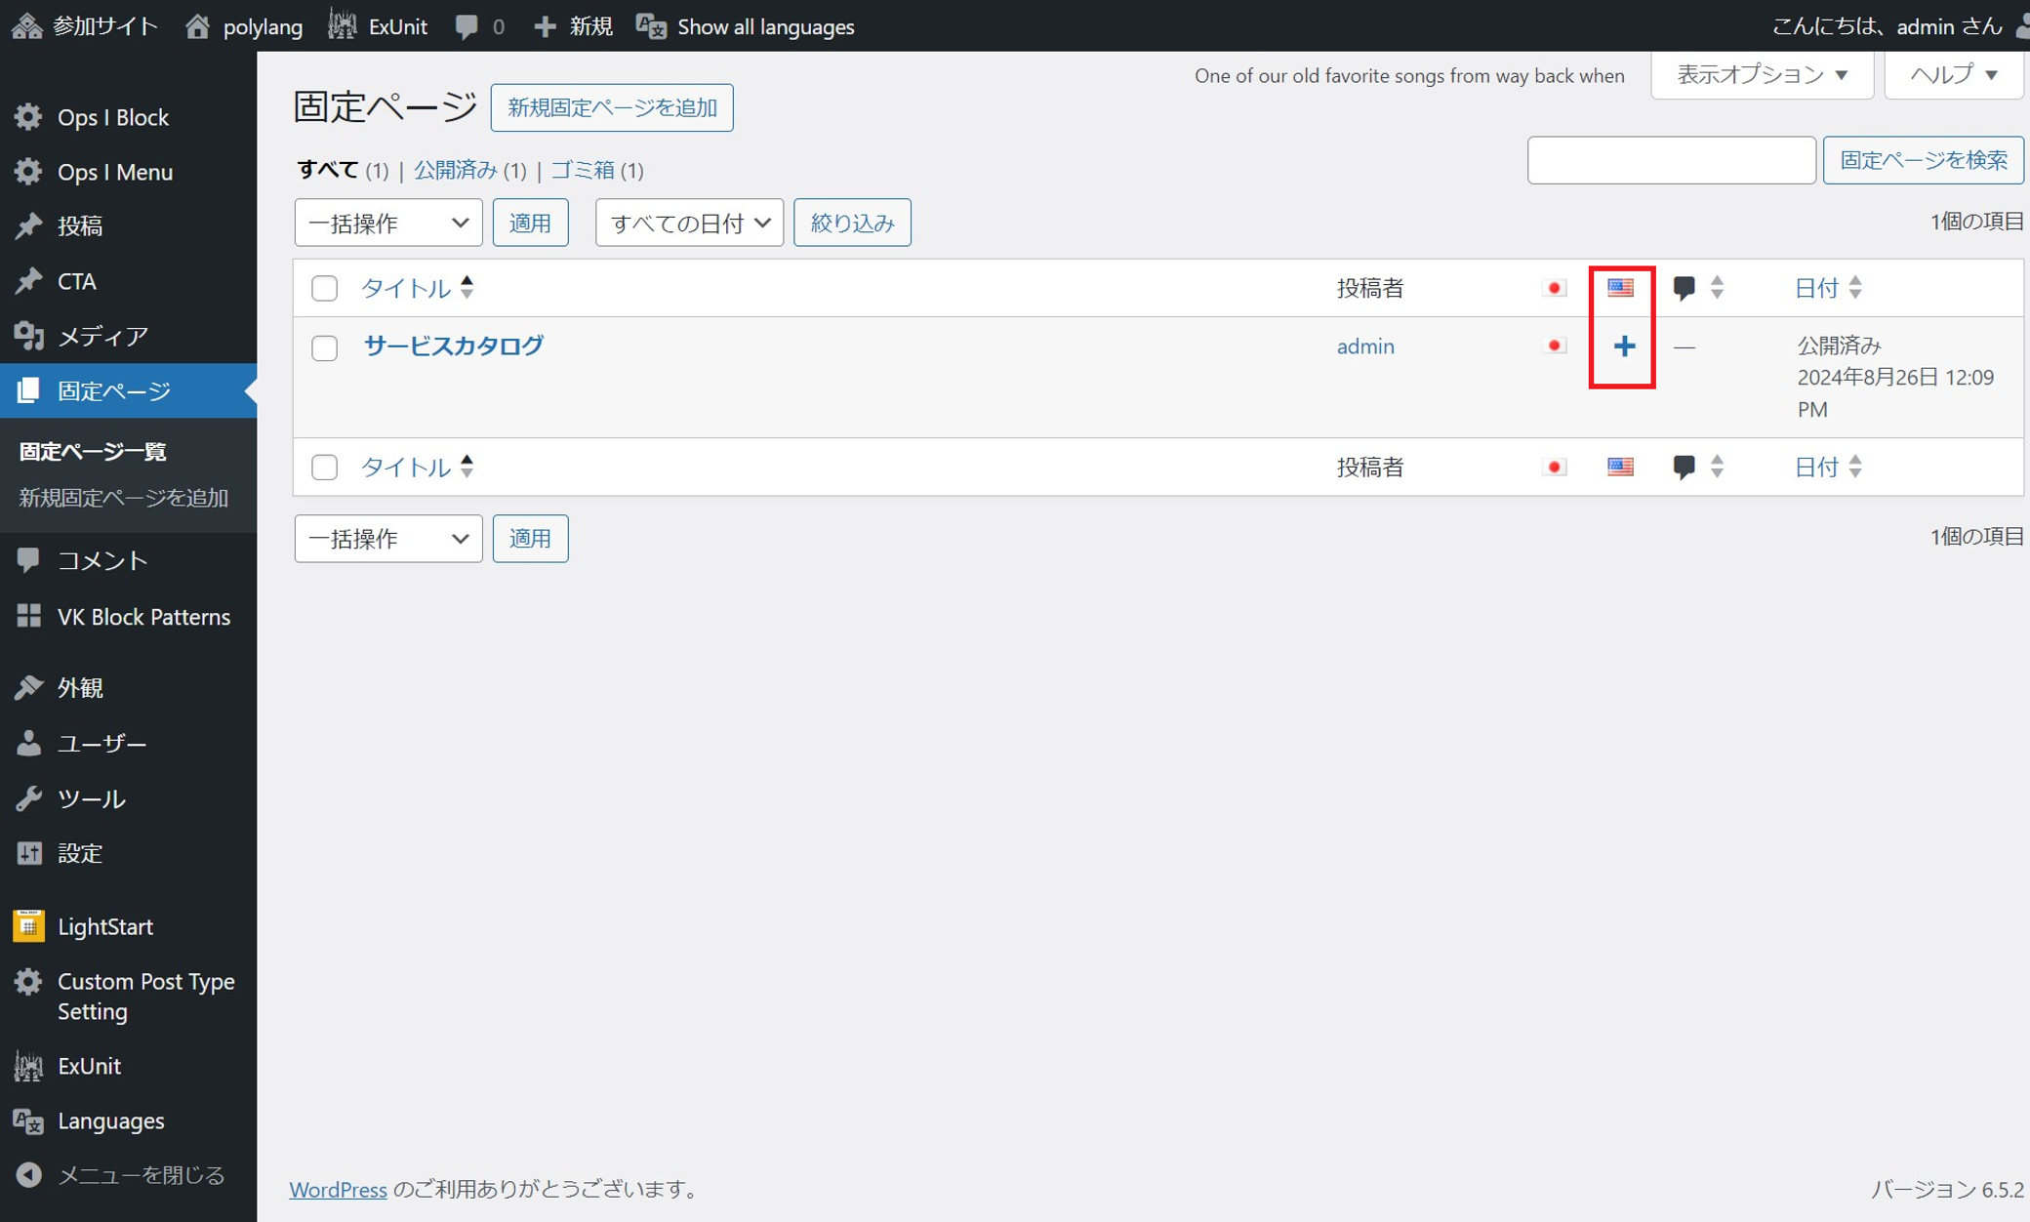Open the LightStart sidebar item
The width and height of the screenshot is (2030, 1222).
[x=104, y=926]
